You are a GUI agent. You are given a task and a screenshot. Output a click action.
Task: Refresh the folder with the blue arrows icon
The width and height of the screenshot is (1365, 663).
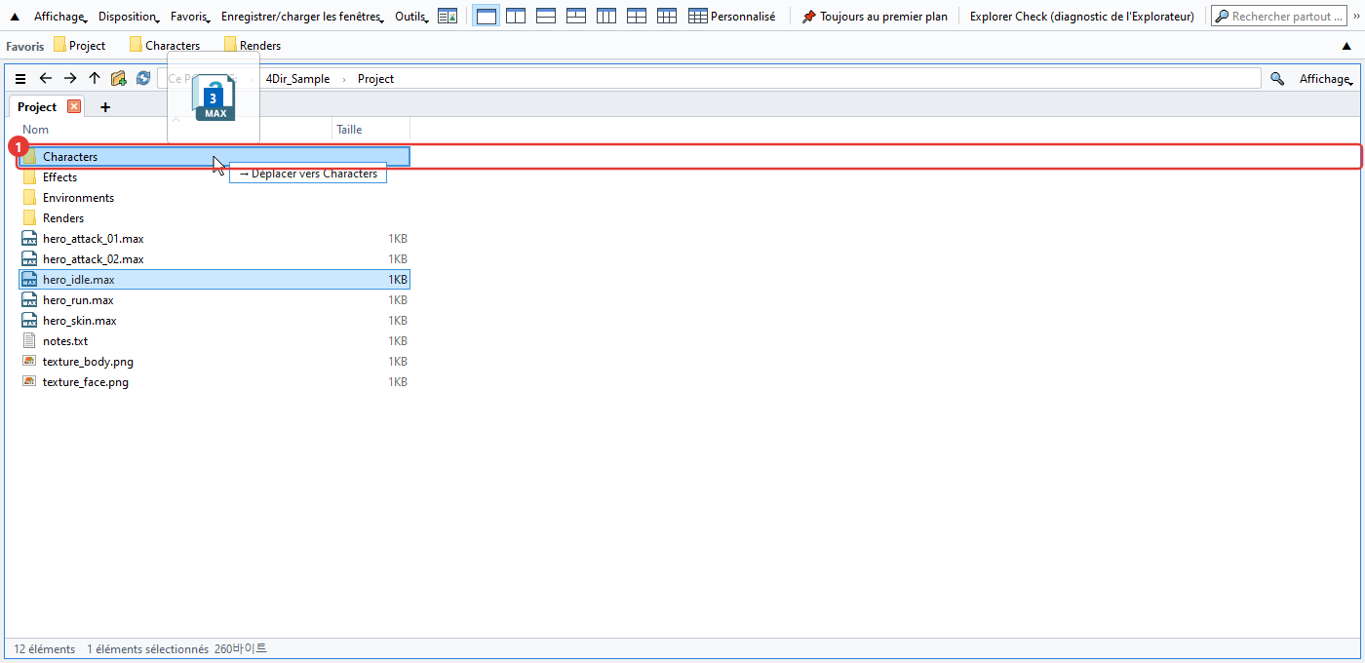(x=143, y=79)
